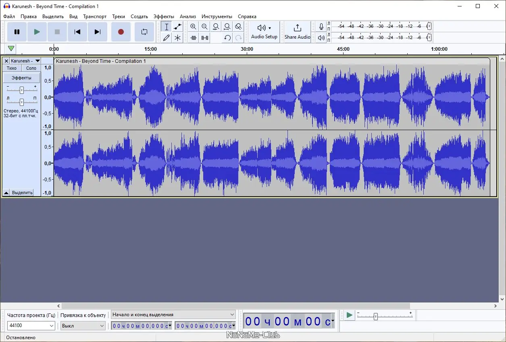This screenshot has height=342, width=506.
Task: Open the Создать menu
Action: point(140,17)
